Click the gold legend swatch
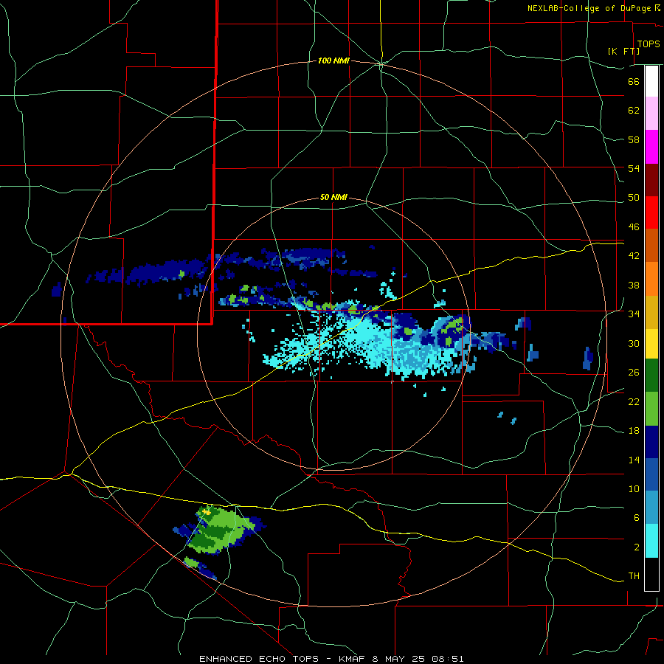 [x=651, y=312]
